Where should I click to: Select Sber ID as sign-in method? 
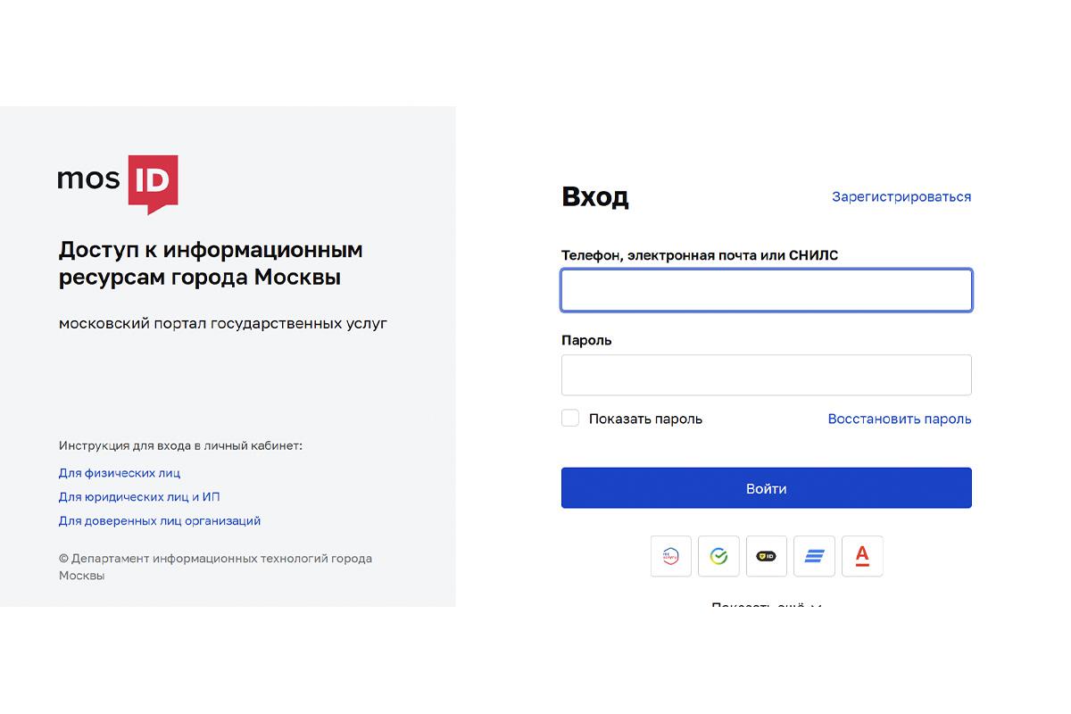(x=718, y=555)
